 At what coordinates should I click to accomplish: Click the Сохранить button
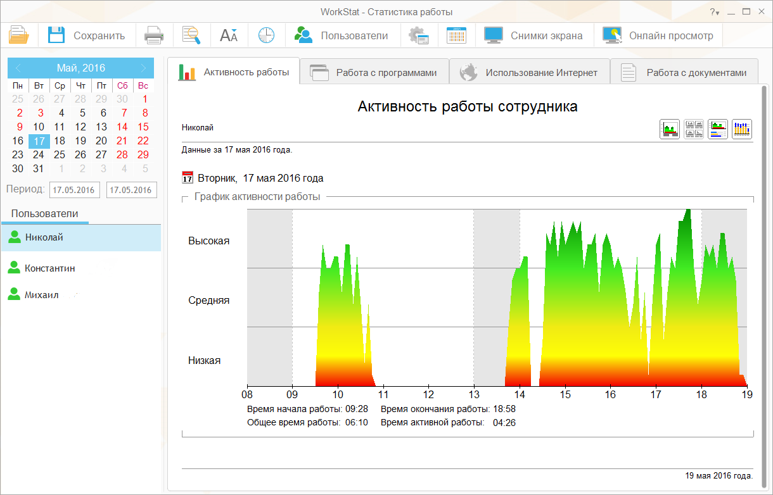click(x=87, y=35)
